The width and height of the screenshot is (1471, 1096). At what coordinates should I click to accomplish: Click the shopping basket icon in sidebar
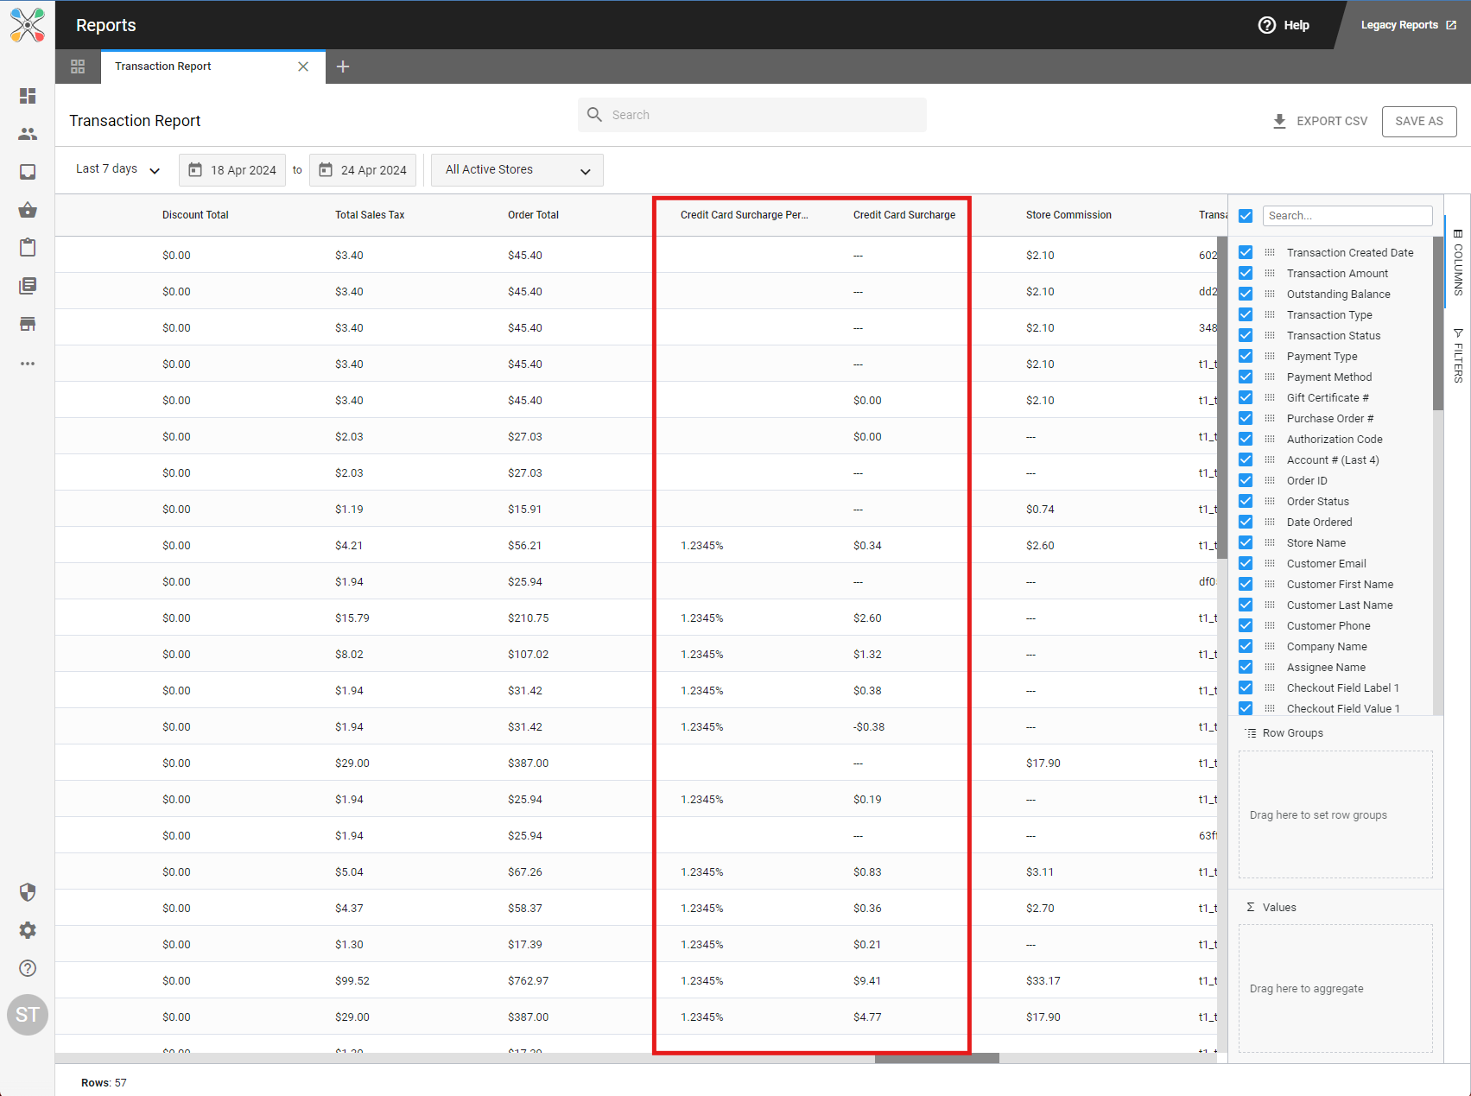click(28, 210)
